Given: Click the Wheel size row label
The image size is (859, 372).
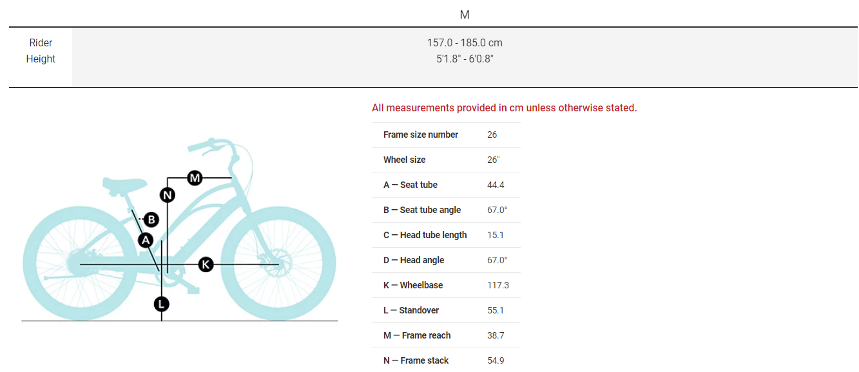Looking at the screenshot, I should [x=404, y=160].
